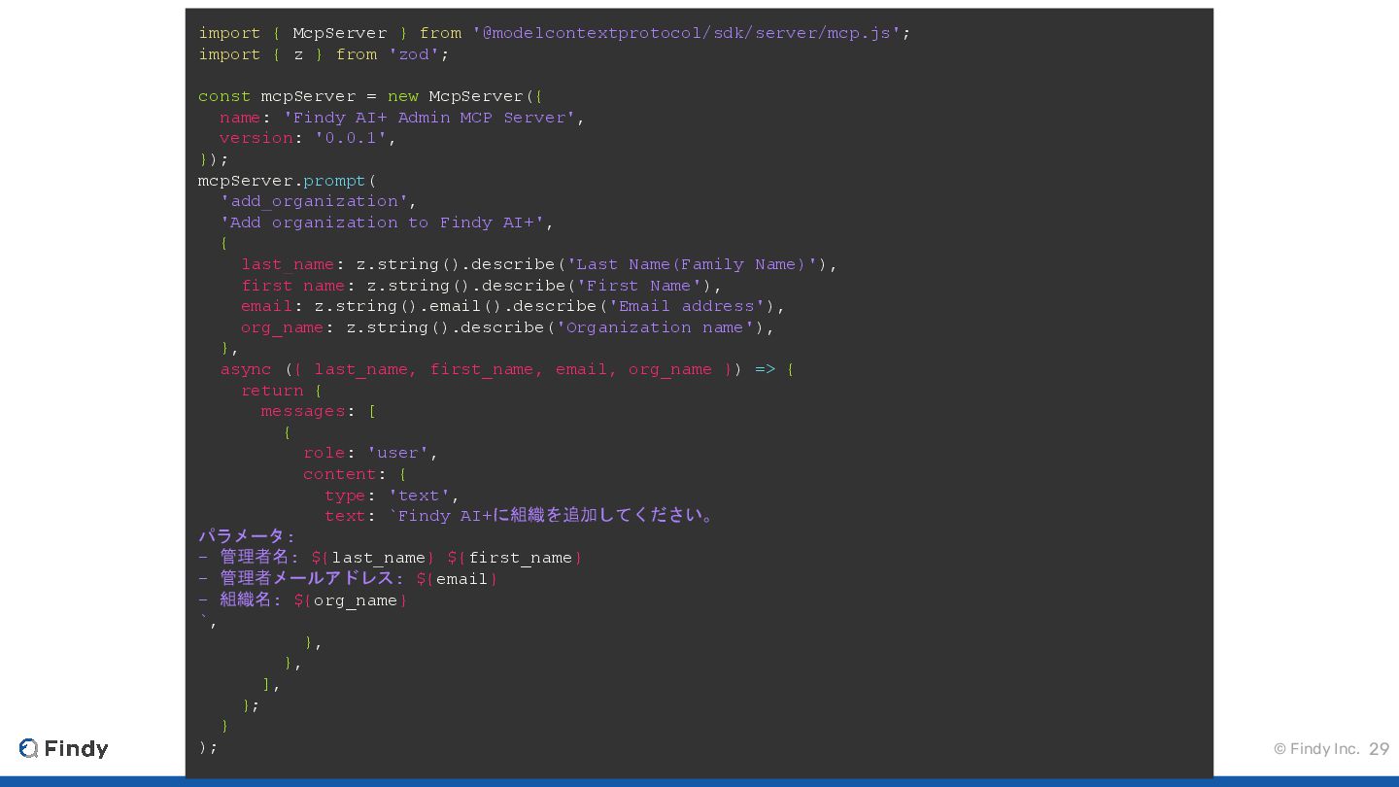
Task: Click the © Findy Inc. copyright text
Action: pos(1316,749)
